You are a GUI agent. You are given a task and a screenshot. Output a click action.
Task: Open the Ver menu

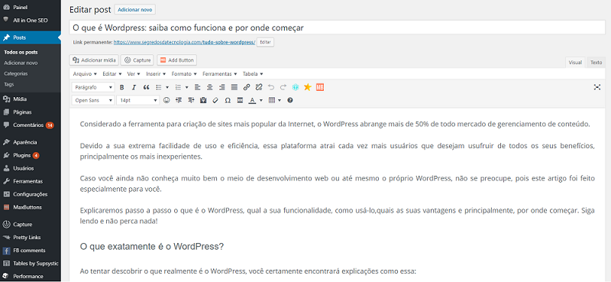pyautogui.click(x=134, y=73)
